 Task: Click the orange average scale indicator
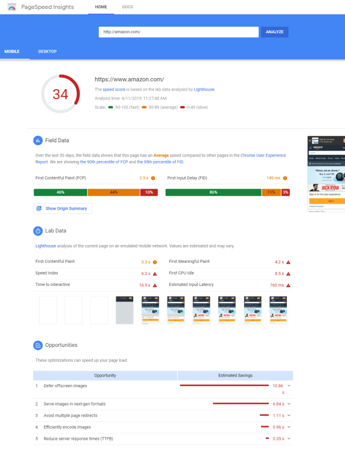point(144,107)
